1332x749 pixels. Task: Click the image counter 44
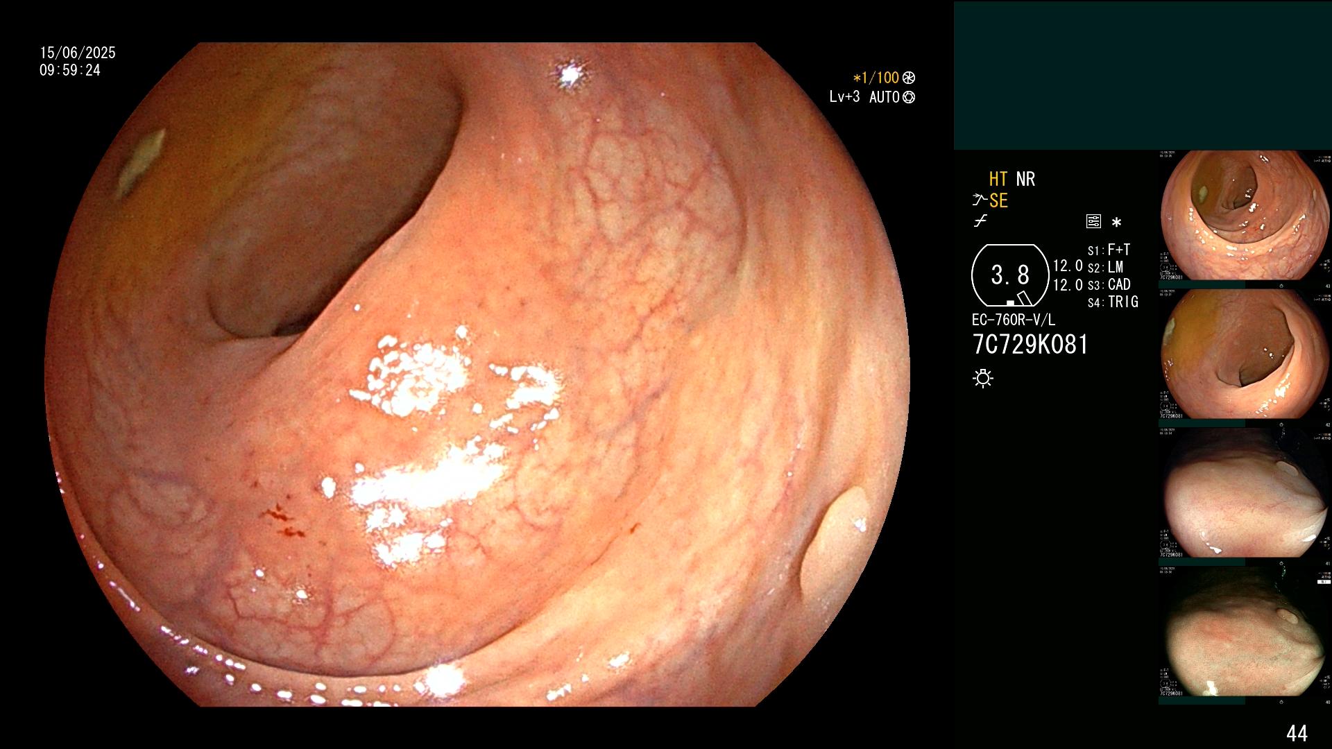1297,733
